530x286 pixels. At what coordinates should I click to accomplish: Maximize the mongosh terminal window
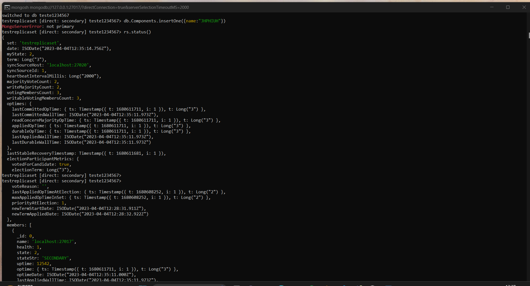pyautogui.click(x=508, y=7)
